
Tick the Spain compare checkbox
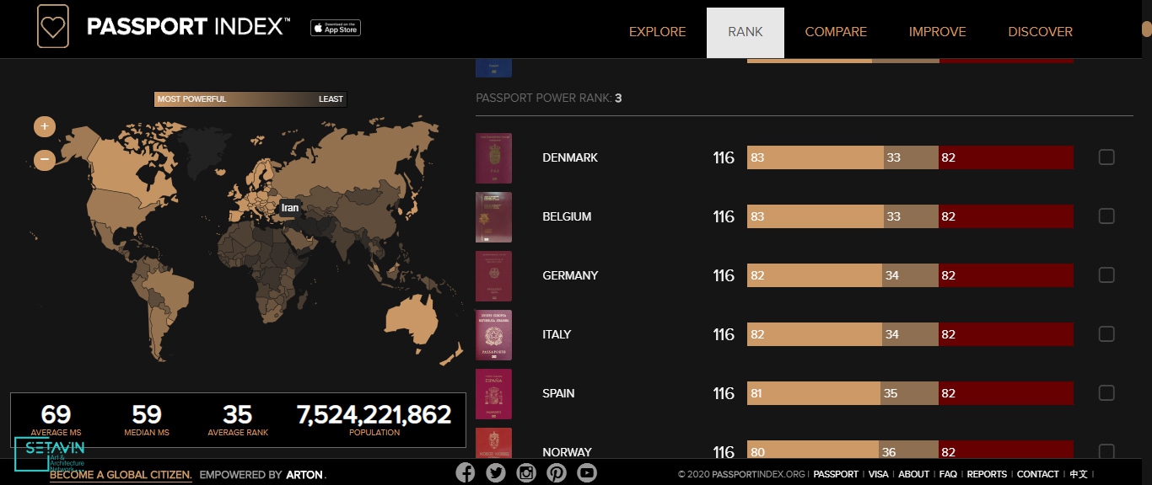(x=1106, y=393)
